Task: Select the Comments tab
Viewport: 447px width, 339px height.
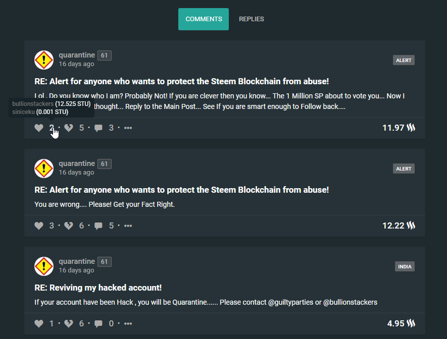Action: (x=204, y=19)
